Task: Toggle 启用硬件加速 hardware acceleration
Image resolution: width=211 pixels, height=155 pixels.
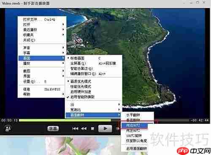Action: point(94,92)
